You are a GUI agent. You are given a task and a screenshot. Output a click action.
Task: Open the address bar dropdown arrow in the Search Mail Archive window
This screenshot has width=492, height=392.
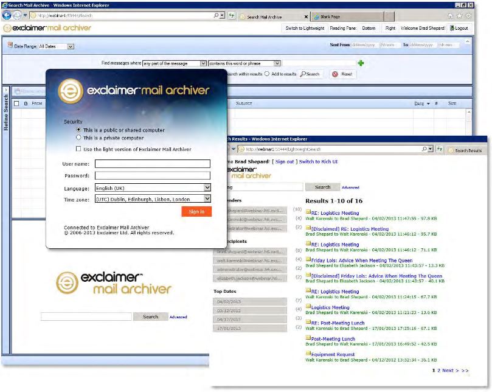point(222,15)
